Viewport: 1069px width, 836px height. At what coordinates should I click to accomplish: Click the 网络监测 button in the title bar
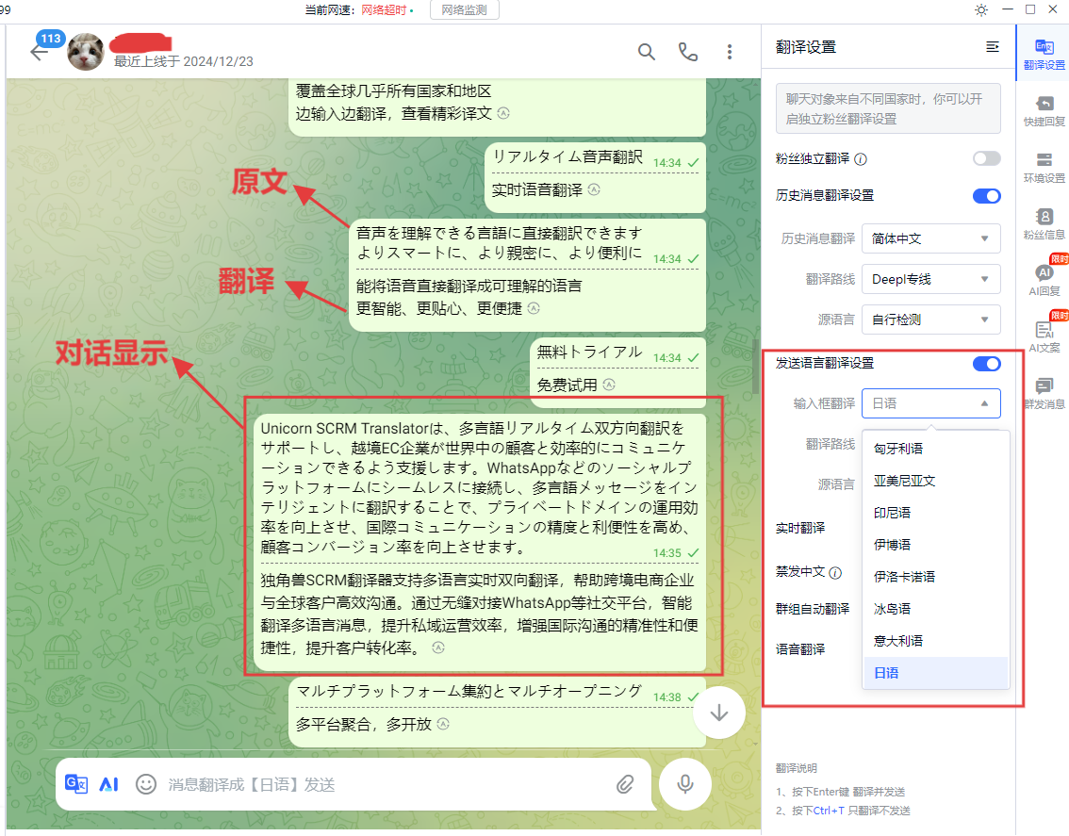click(465, 10)
